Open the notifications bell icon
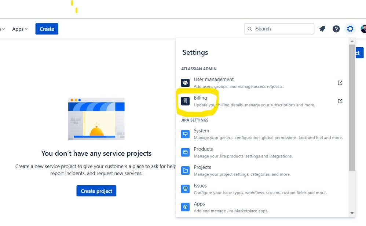 322,29
